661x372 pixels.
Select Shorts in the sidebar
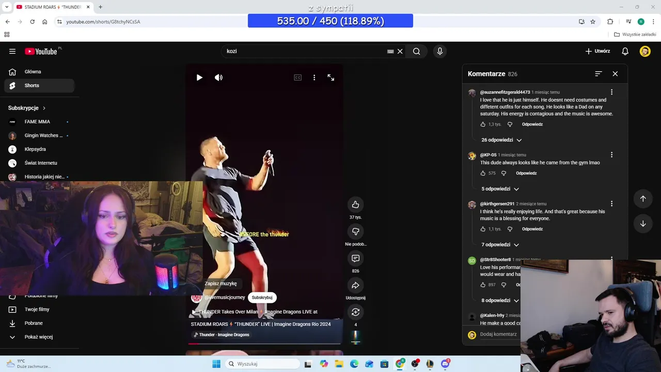(39, 85)
